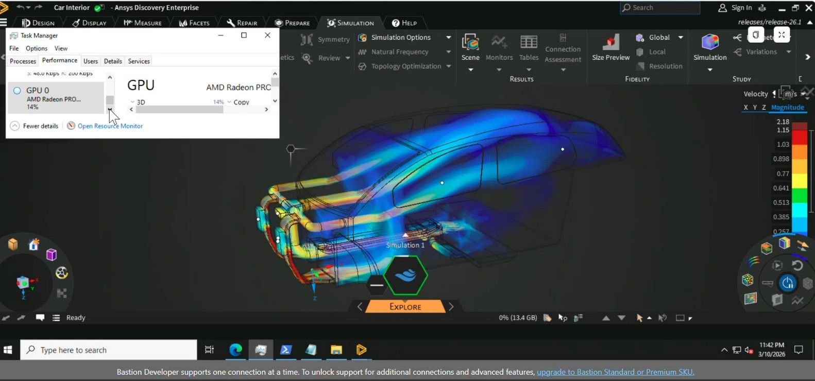
Task: Switch to the Facets ribbon tab
Action: (x=194, y=23)
